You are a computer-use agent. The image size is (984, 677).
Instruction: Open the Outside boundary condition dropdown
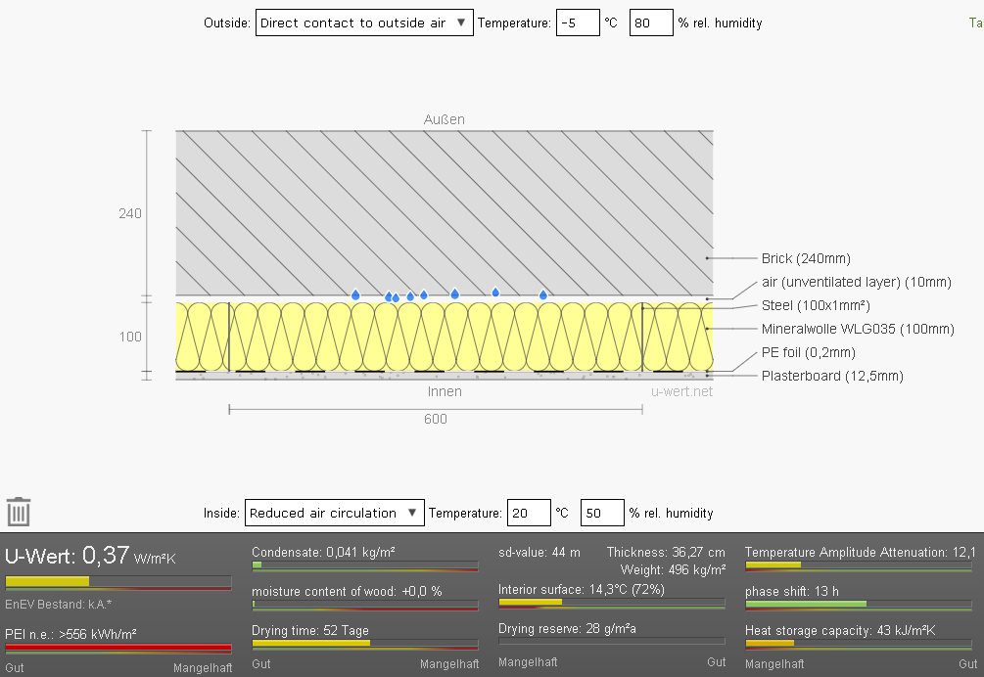[x=364, y=23]
